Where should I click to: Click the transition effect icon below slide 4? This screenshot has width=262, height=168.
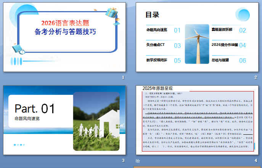pyautogui.click(x=138, y=161)
